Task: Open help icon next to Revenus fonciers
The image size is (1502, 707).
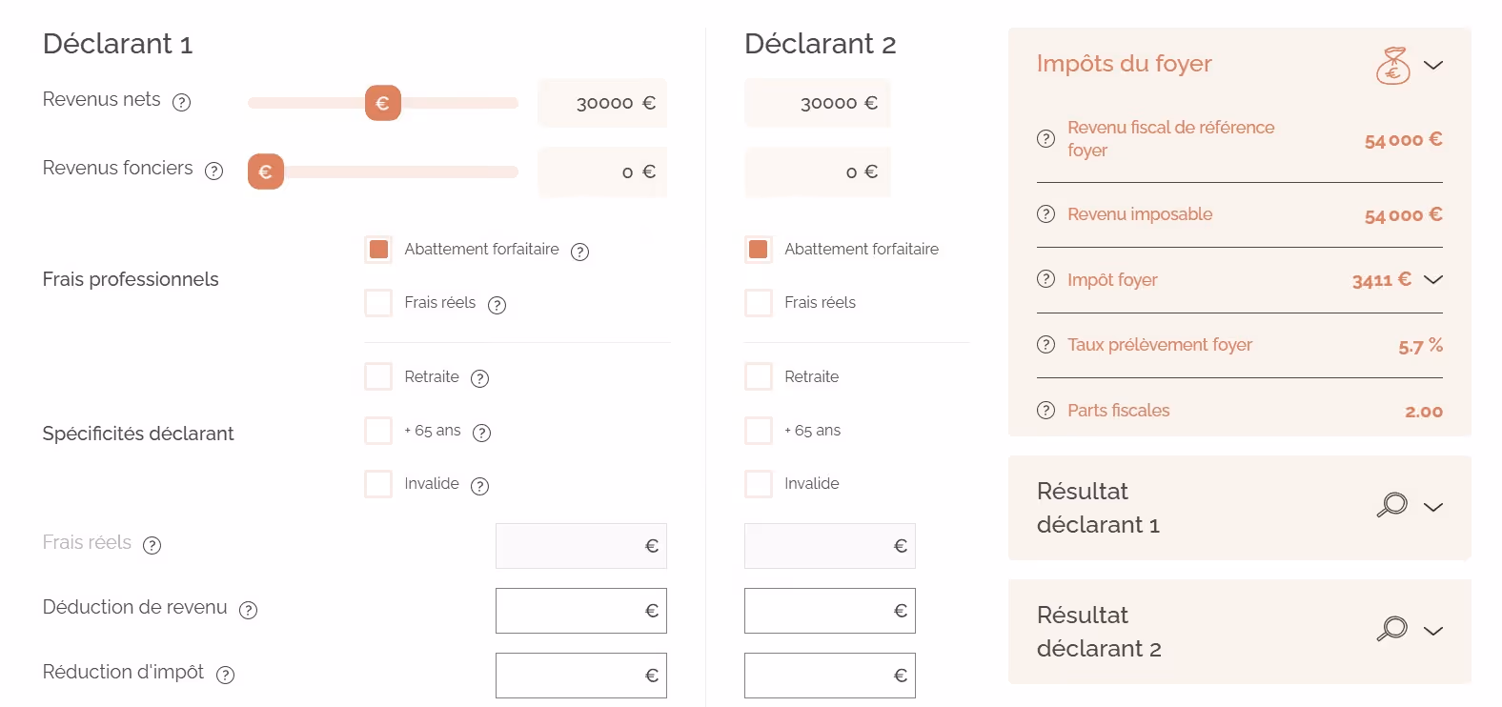Action: tap(213, 171)
